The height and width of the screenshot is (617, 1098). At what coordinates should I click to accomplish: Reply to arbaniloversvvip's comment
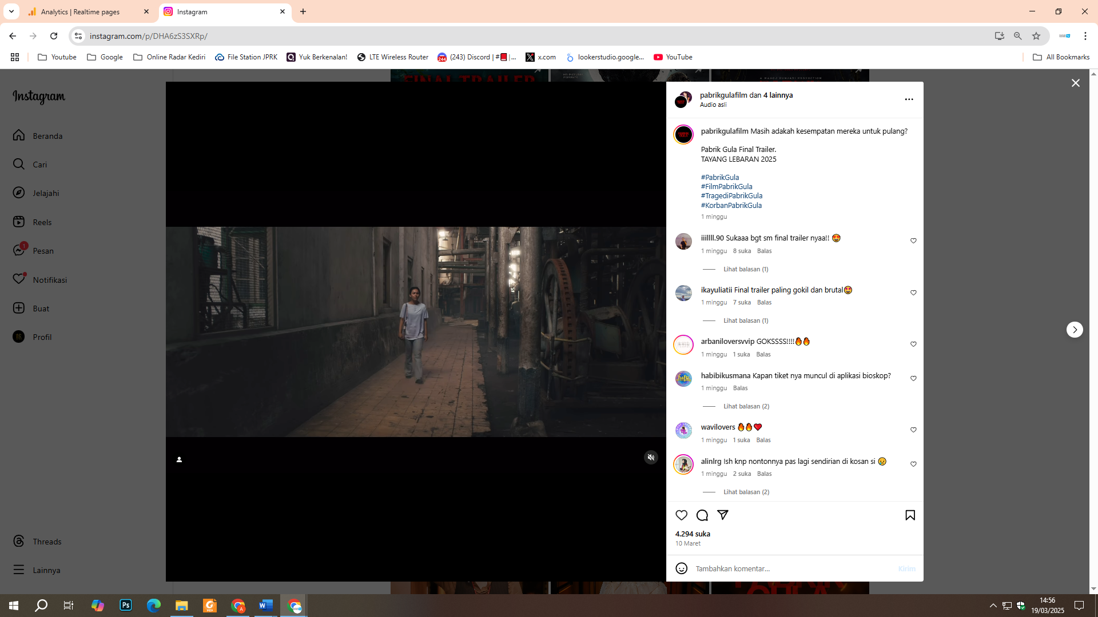point(763,354)
